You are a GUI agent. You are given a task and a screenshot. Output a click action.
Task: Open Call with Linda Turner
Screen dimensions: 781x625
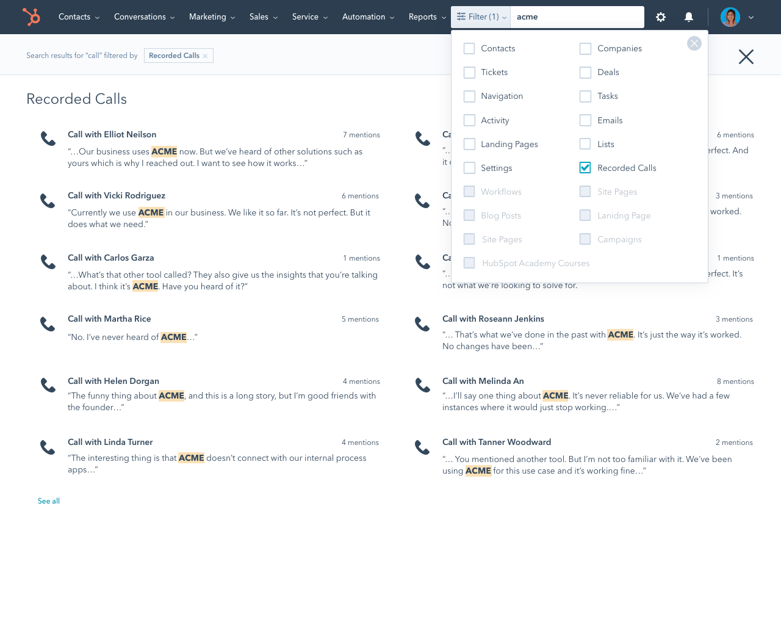point(110,442)
